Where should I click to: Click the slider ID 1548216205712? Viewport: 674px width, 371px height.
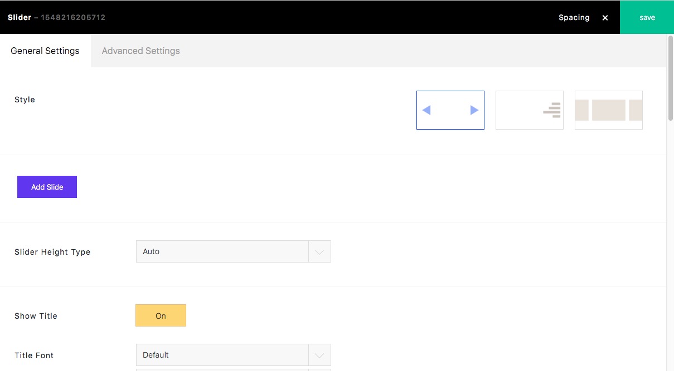click(x=73, y=17)
